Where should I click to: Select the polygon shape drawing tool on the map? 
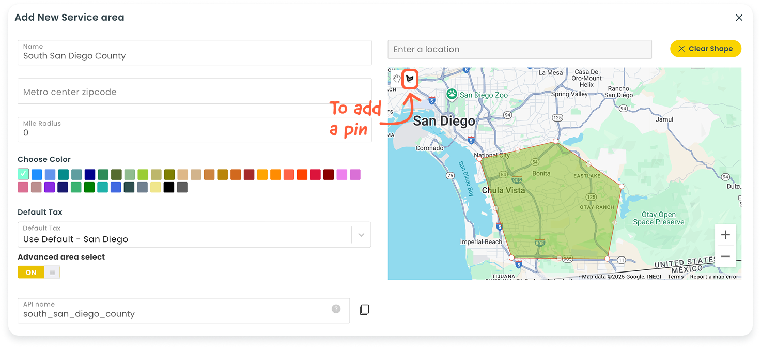coord(410,79)
